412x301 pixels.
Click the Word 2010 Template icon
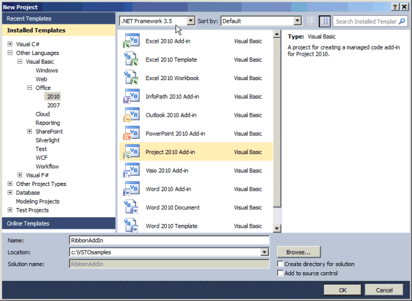click(131, 226)
